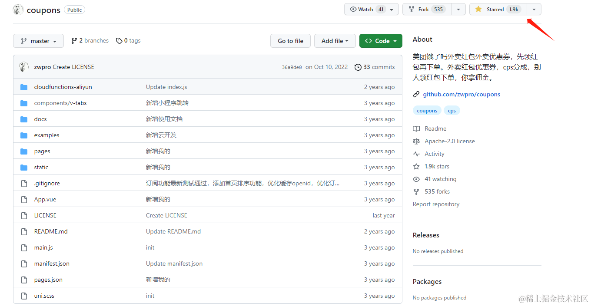Viewport: 591px width, 306px height.
Task: Click the star icon in Starred button
Action: click(478, 9)
